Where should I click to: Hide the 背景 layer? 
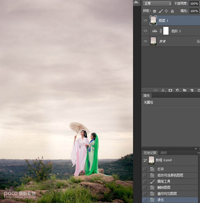pyautogui.click(x=145, y=41)
